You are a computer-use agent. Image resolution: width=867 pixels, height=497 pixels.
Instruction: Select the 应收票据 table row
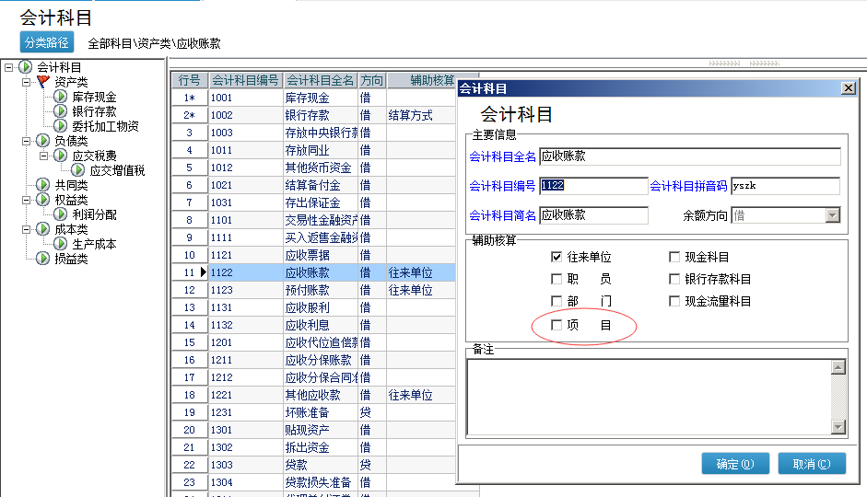(313, 255)
